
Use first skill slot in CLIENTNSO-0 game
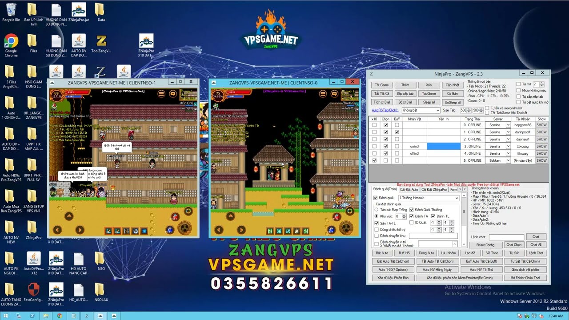tap(270, 231)
